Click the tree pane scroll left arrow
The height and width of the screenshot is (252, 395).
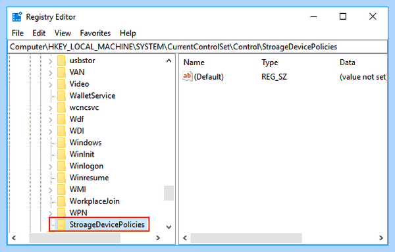[14, 238]
